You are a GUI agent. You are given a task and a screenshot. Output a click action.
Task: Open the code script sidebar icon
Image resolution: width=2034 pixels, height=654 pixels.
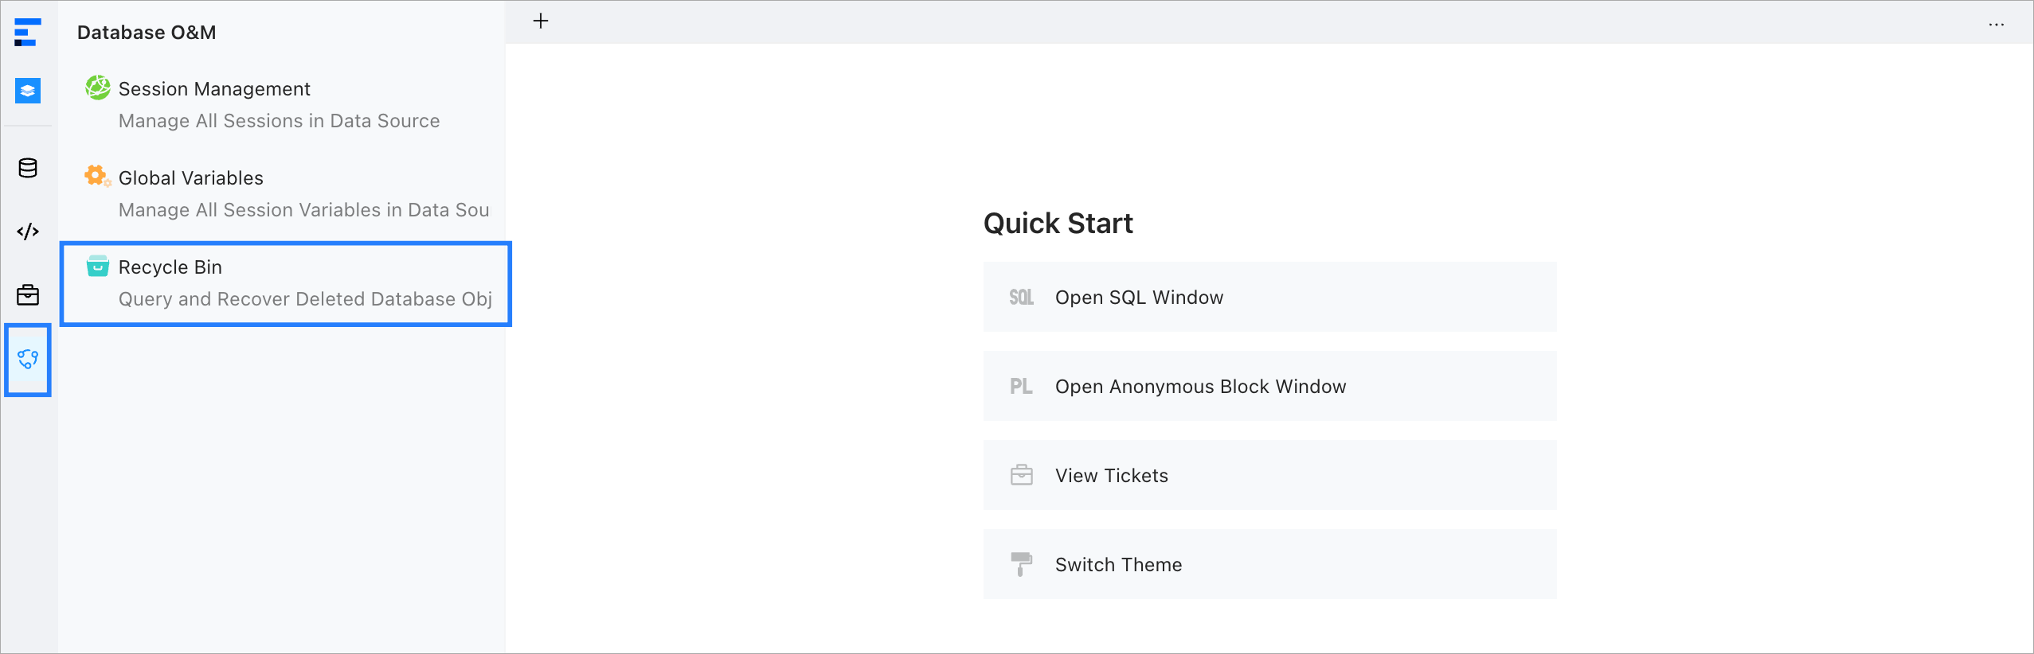point(28,232)
